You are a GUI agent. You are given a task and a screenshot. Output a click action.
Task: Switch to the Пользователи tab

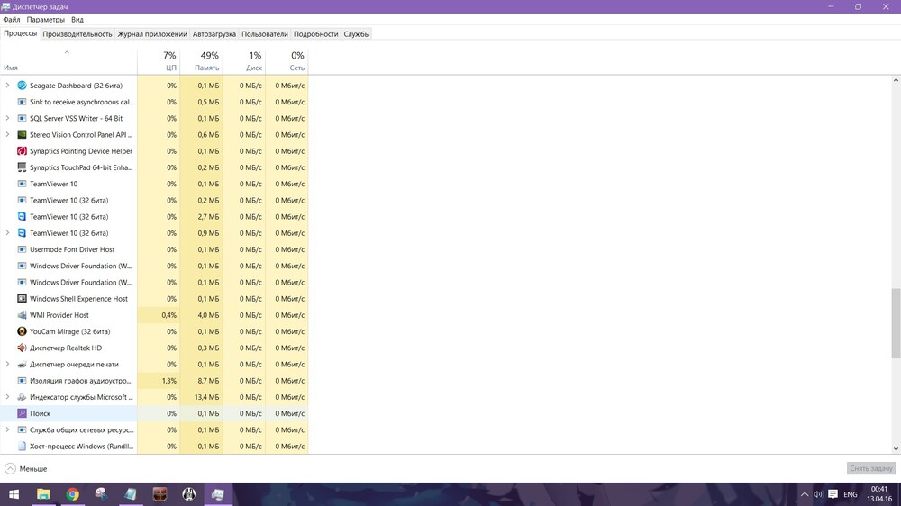tap(264, 34)
